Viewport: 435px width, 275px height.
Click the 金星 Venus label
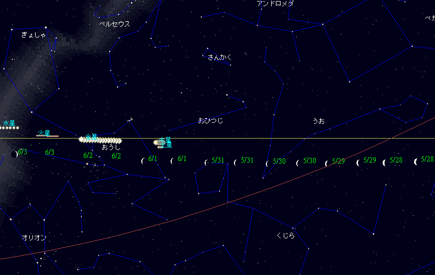coord(92,136)
